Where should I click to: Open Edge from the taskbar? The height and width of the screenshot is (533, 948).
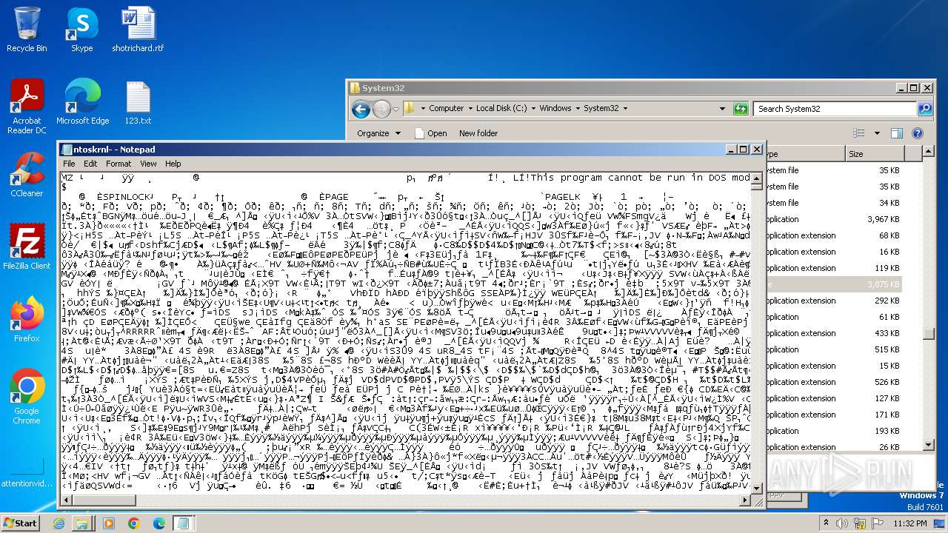(x=158, y=523)
